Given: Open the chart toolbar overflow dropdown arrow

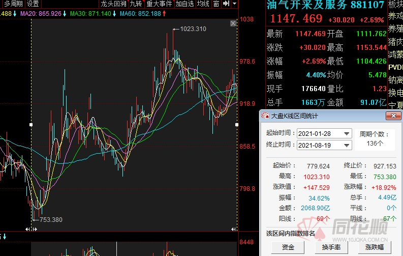Looking at the screenshot, I should click(x=234, y=4).
